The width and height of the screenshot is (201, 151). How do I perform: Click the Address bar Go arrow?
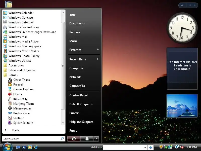[150, 147]
